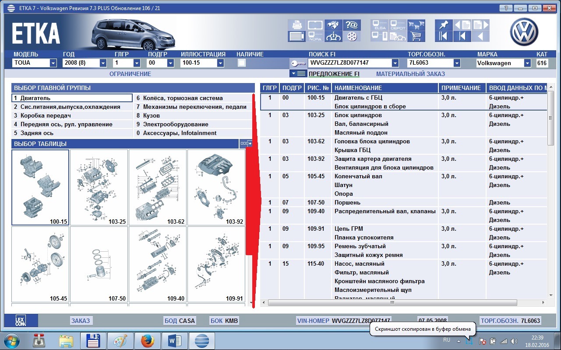Click the key icon beside ПОИСК FI
561x350 pixels.
click(298, 63)
